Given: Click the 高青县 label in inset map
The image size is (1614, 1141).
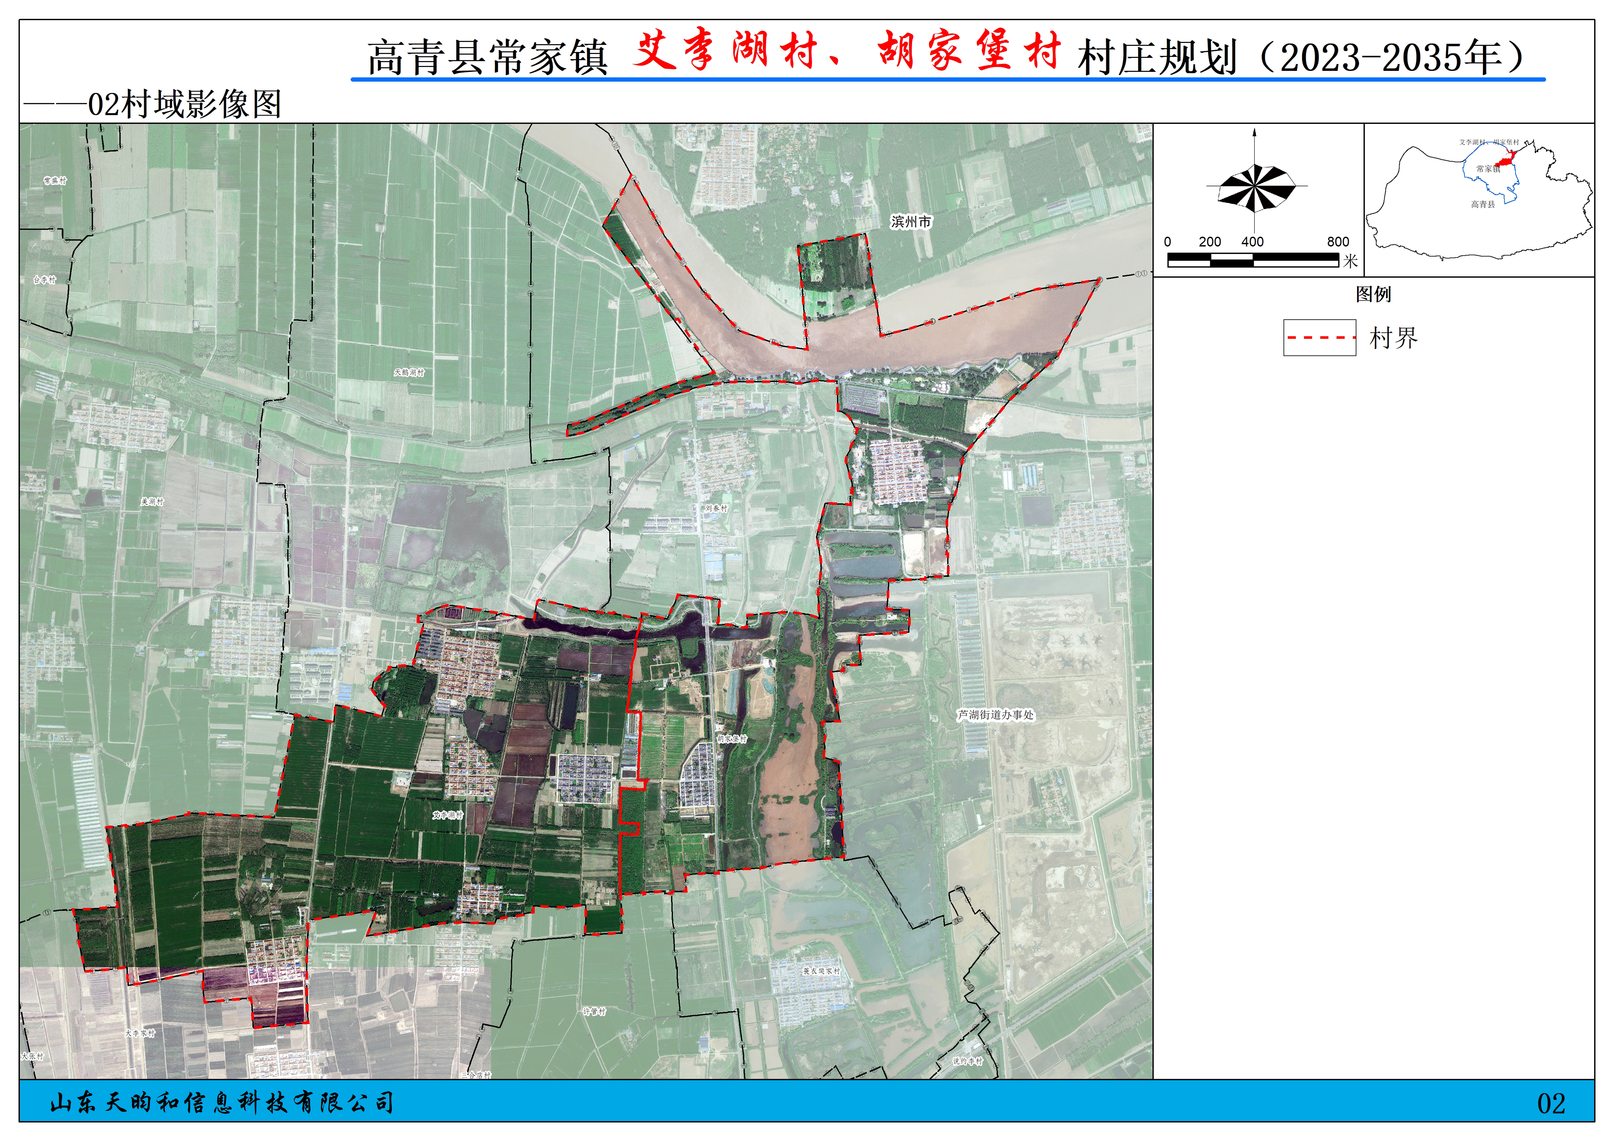Looking at the screenshot, I should pos(1483,205).
